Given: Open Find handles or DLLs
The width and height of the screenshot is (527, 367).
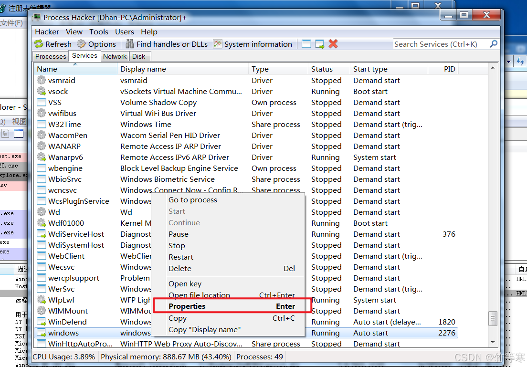Looking at the screenshot, I should coord(167,44).
